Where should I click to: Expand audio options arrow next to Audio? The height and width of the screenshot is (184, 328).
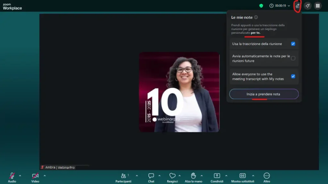20,176
